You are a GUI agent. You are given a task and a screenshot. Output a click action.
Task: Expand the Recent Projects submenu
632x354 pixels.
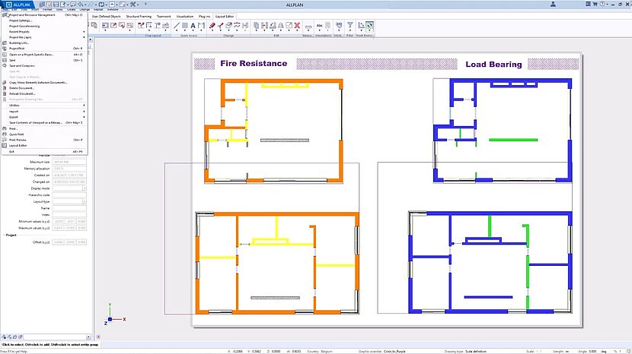[21, 31]
